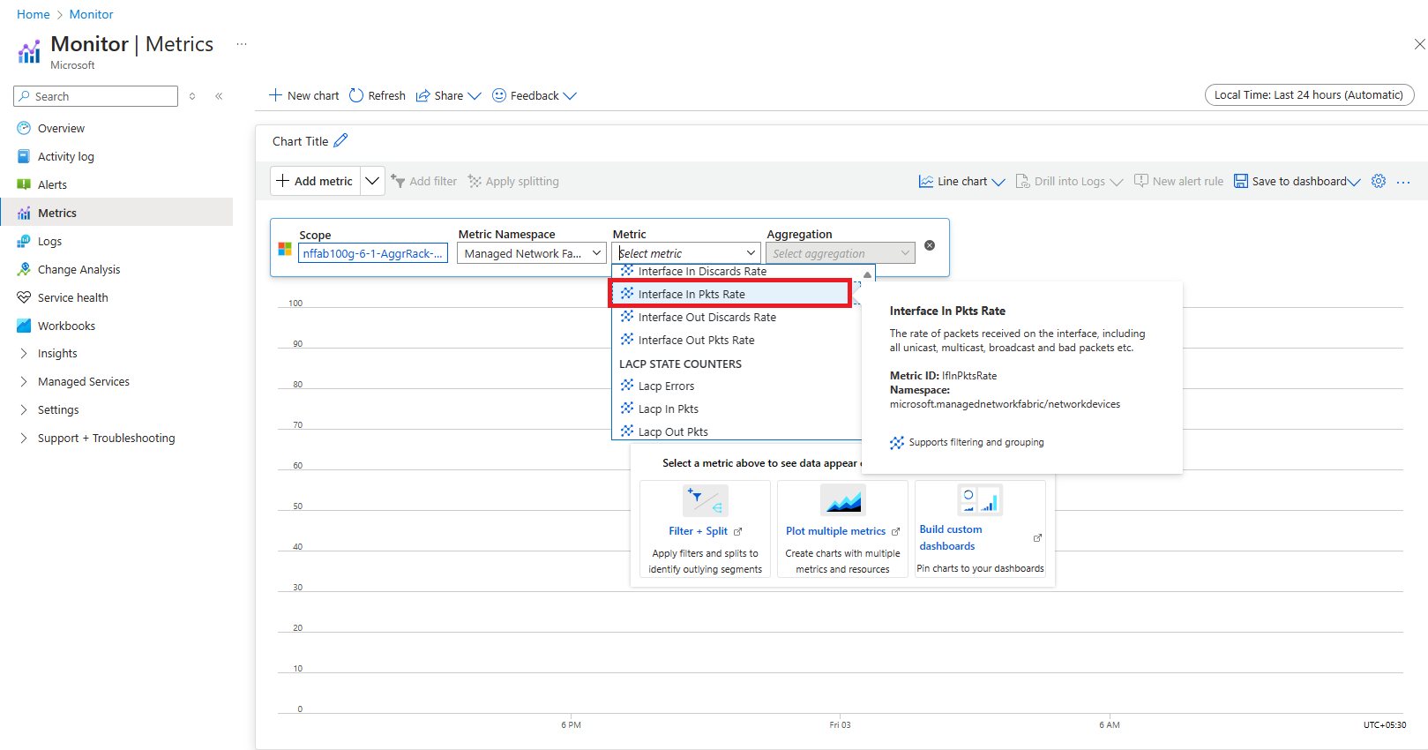Click the Home breadcrumb link

[34, 14]
